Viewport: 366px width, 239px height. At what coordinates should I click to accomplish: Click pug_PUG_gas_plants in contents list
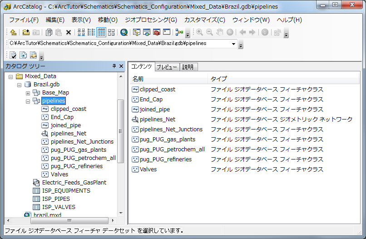tap(168, 139)
